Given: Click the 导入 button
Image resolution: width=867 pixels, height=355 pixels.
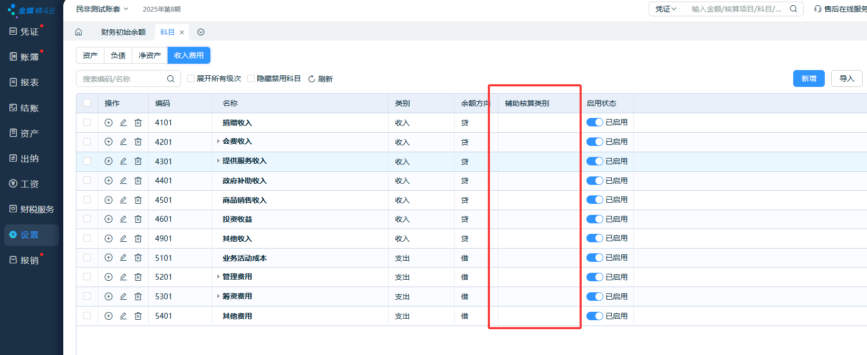Looking at the screenshot, I should tap(846, 78).
